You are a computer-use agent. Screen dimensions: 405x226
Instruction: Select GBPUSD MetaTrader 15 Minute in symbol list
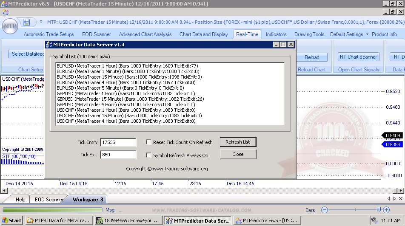click(130, 99)
